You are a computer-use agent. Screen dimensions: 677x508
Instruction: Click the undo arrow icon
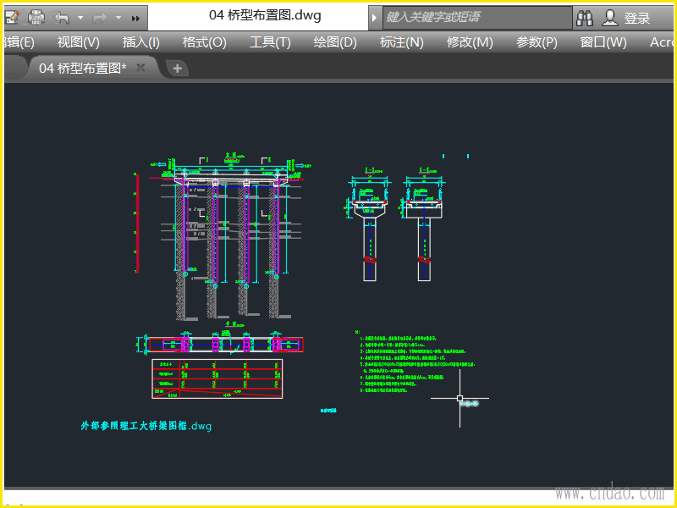click(x=62, y=17)
